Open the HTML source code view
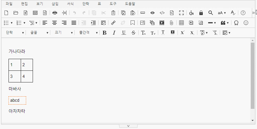Viewport: 257px width, 129px height. (x=162, y=13)
